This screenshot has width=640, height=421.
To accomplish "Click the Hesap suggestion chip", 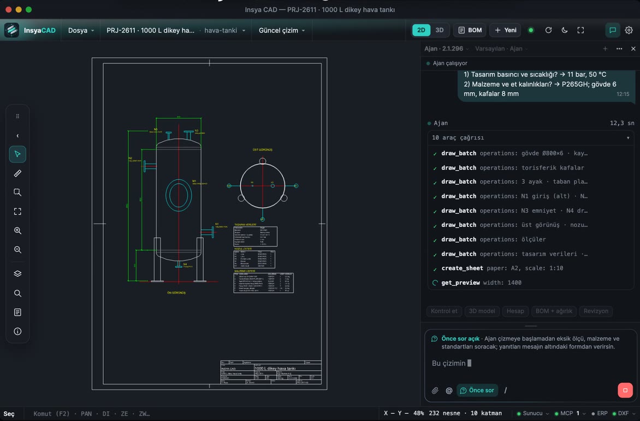I will [515, 311].
